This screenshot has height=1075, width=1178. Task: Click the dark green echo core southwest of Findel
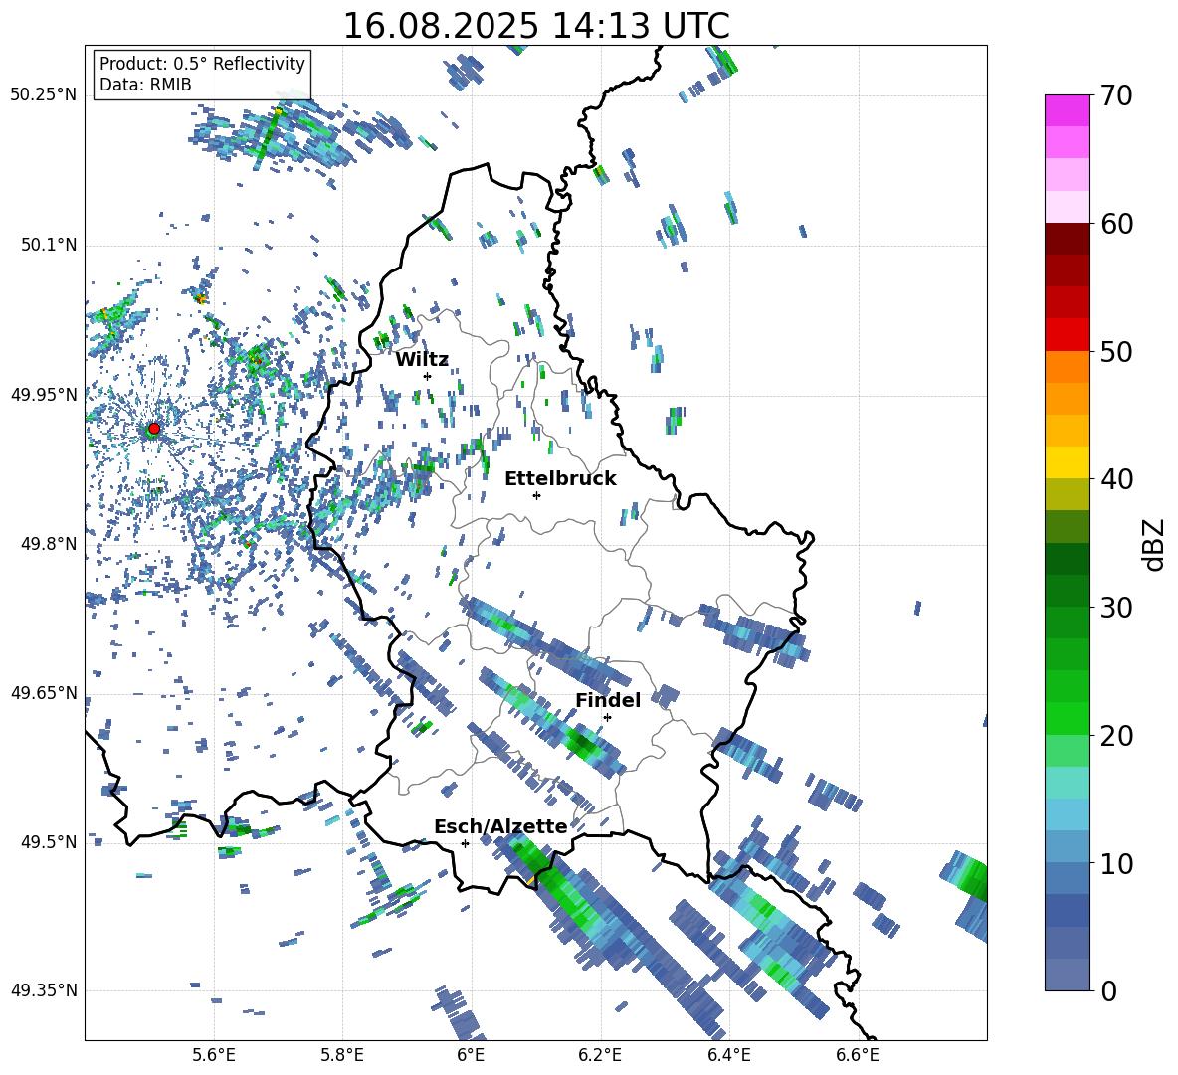tap(581, 743)
